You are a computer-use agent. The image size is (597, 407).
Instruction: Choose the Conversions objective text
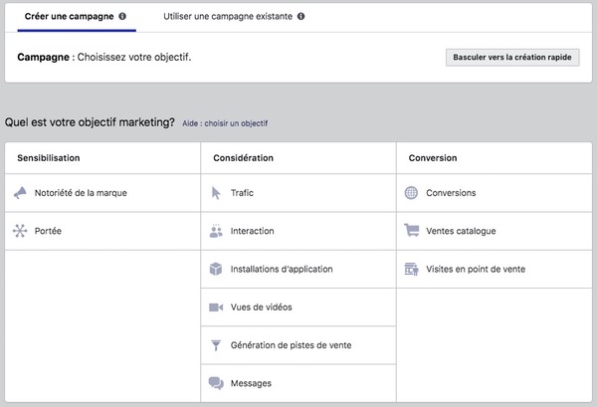coord(451,193)
